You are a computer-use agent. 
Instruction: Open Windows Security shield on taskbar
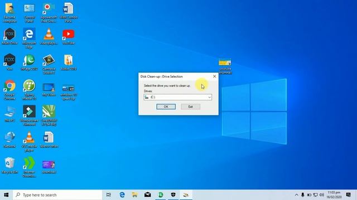[173, 195]
